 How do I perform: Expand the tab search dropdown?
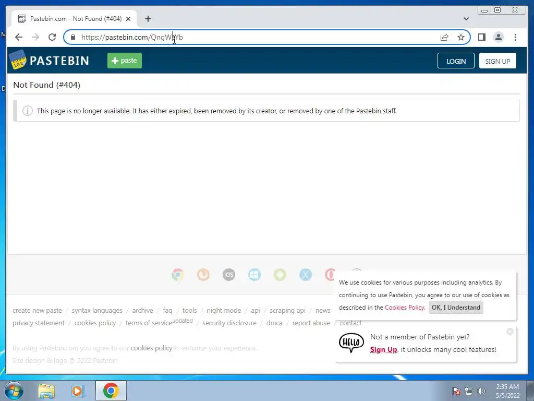coord(466,19)
